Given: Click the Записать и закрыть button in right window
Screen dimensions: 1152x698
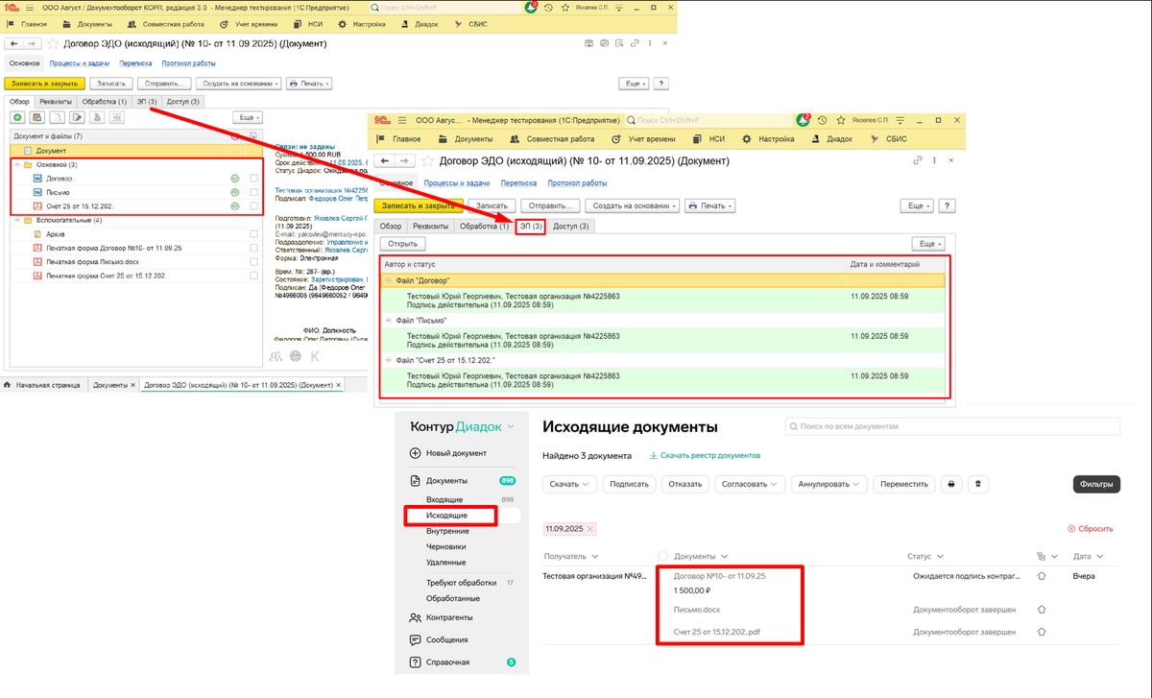Looking at the screenshot, I should click(419, 205).
